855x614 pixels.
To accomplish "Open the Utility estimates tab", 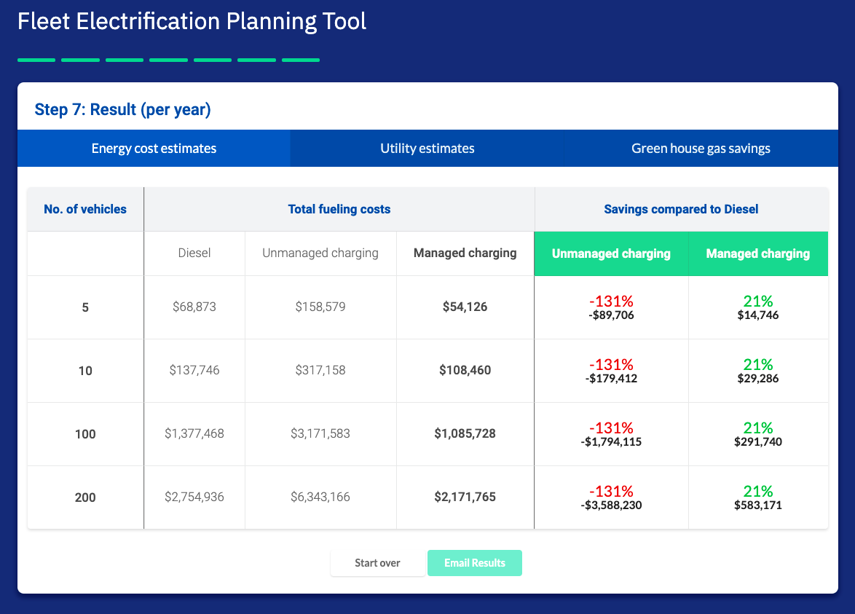I will coord(427,149).
